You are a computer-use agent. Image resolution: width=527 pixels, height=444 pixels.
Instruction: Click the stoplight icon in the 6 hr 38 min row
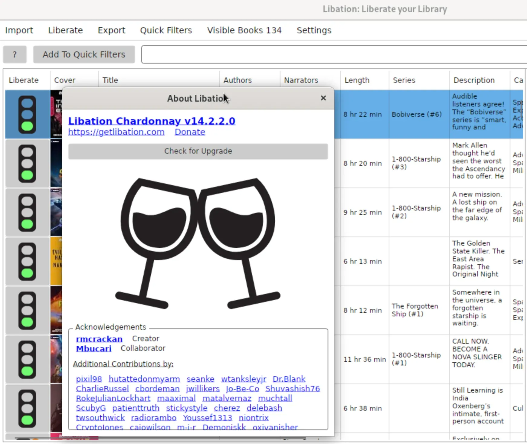pos(27,408)
